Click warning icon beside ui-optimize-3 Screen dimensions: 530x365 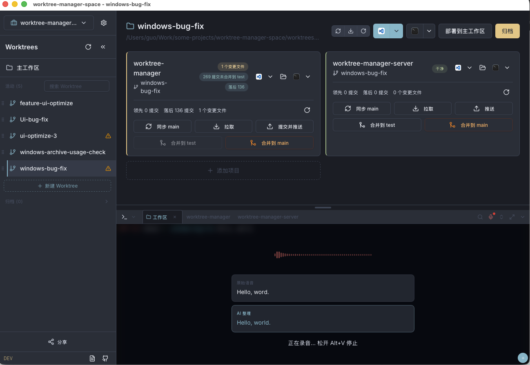click(x=108, y=136)
